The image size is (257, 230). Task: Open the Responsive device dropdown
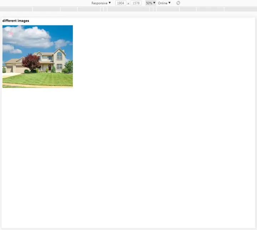pyautogui.click(x=101, y=3)
